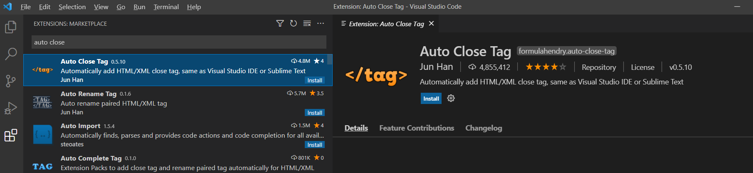Switch to the Changelog tab

[x=484, y=128]
